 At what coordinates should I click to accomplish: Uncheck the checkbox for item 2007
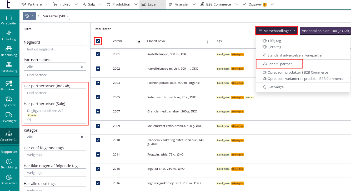(98, 111)
